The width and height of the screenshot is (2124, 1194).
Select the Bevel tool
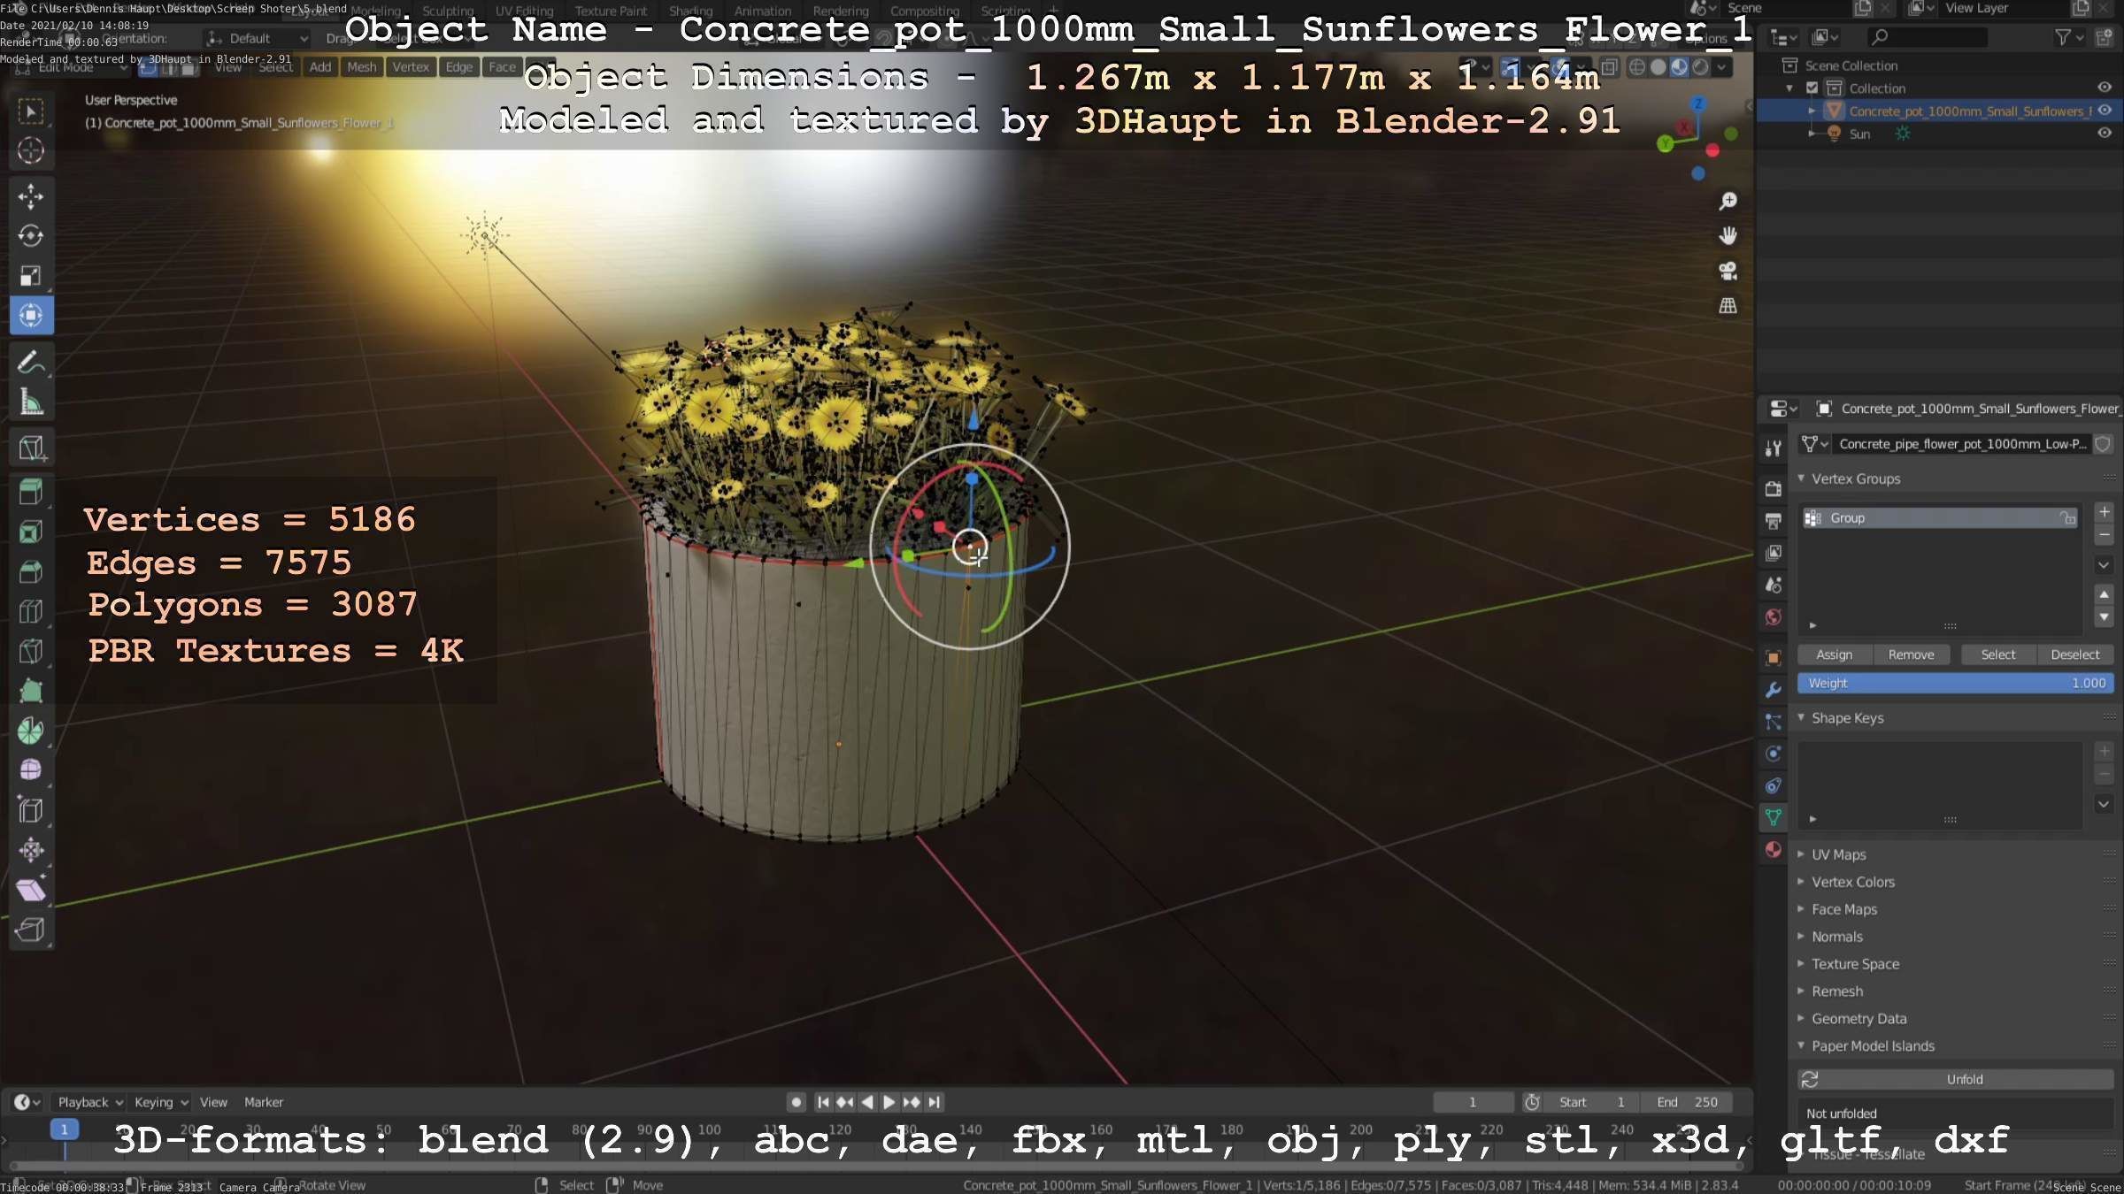tap(31, 571)
